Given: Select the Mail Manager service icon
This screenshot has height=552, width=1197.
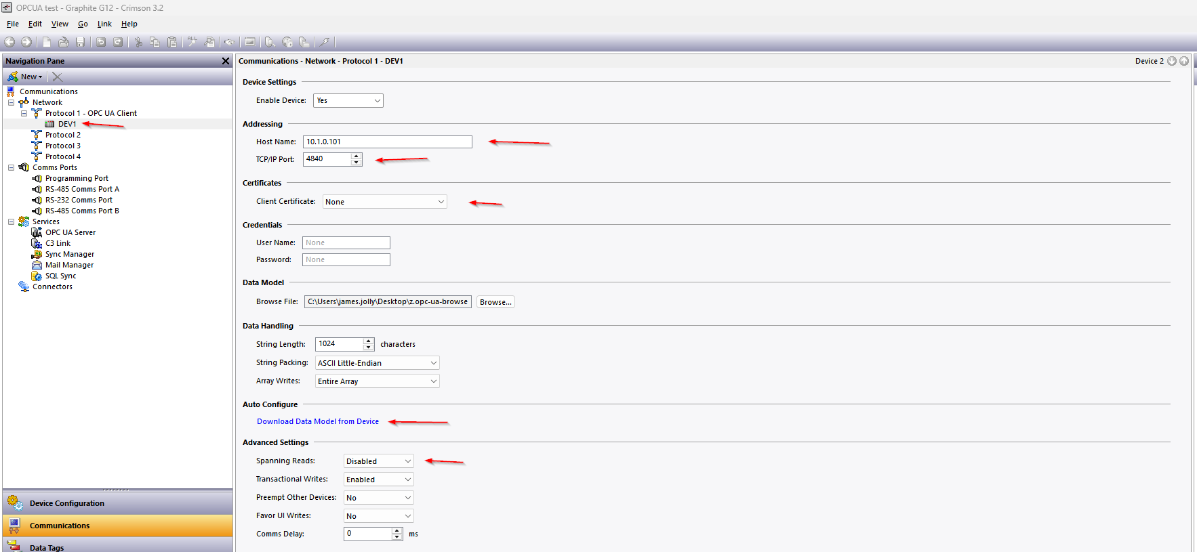Looking at the screenshot, I should 37,265.
